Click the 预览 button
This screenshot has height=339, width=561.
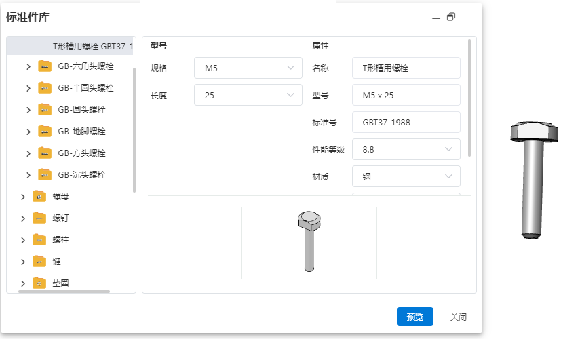pyautogui.click(x=415, y=317)
